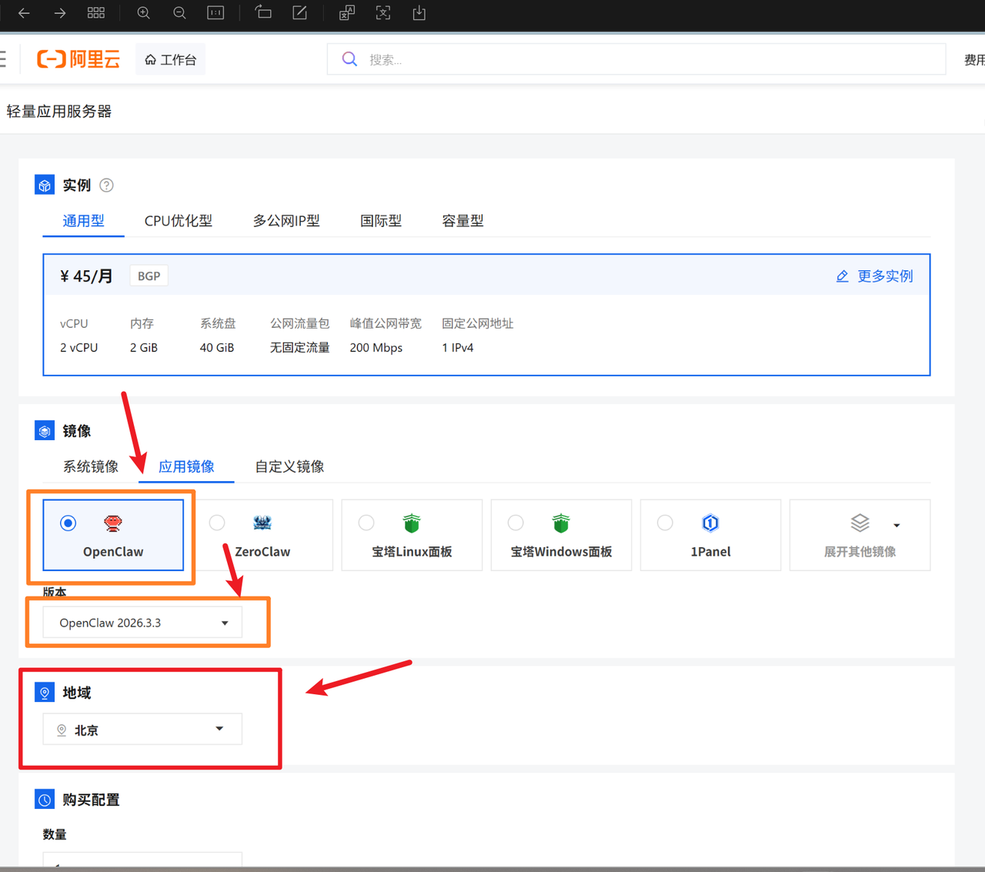Screen dimensions: 985x872
Task: Switch to the 国际型 tab
Action: pos(381,221)
